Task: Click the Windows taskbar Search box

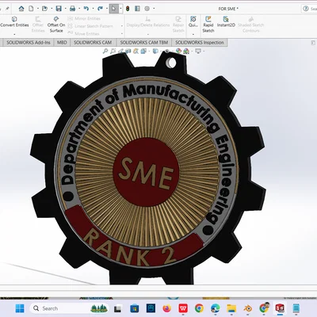Action: point(70,308)
